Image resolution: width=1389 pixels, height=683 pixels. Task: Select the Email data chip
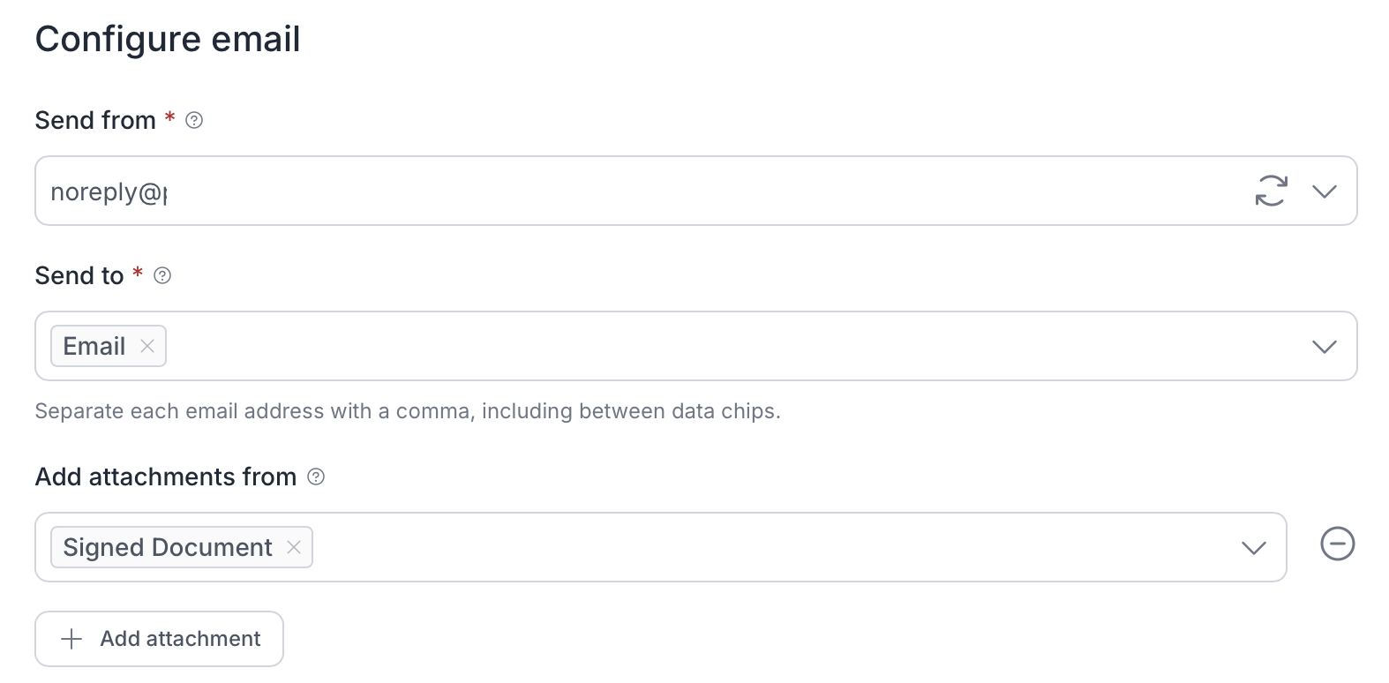pyautogui.click(x=94, y=346)
